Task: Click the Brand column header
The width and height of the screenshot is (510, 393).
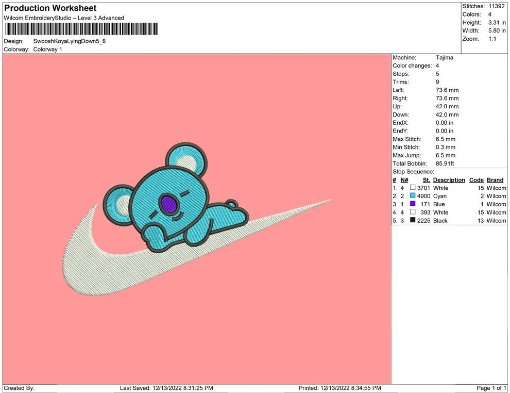Action: pos(495,180)
